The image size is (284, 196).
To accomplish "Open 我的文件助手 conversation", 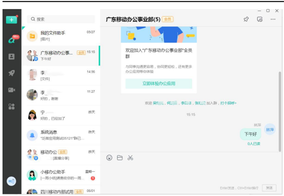I will tap(61, 36).
